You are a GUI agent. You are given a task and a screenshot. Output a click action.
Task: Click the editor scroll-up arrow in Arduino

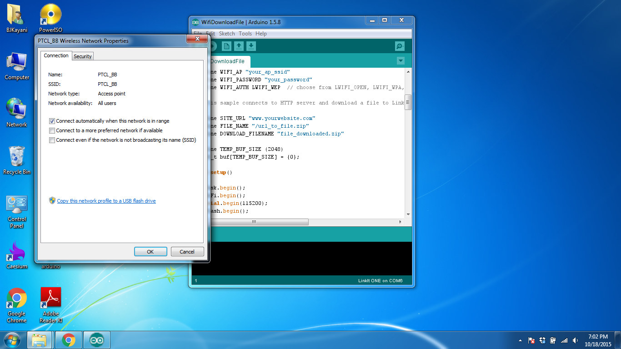tap(408, 72)
